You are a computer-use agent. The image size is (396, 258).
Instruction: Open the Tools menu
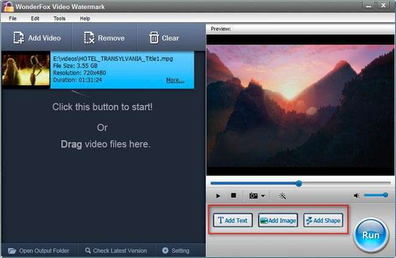pyautogui.click(x=59, y=18)
